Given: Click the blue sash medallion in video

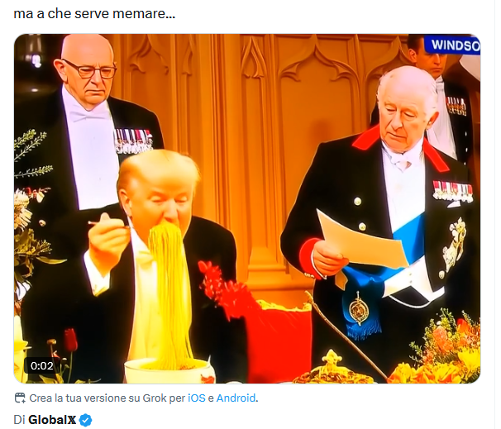Looking at the screenshot, I should pyautogui.click(x=359, y=310).
